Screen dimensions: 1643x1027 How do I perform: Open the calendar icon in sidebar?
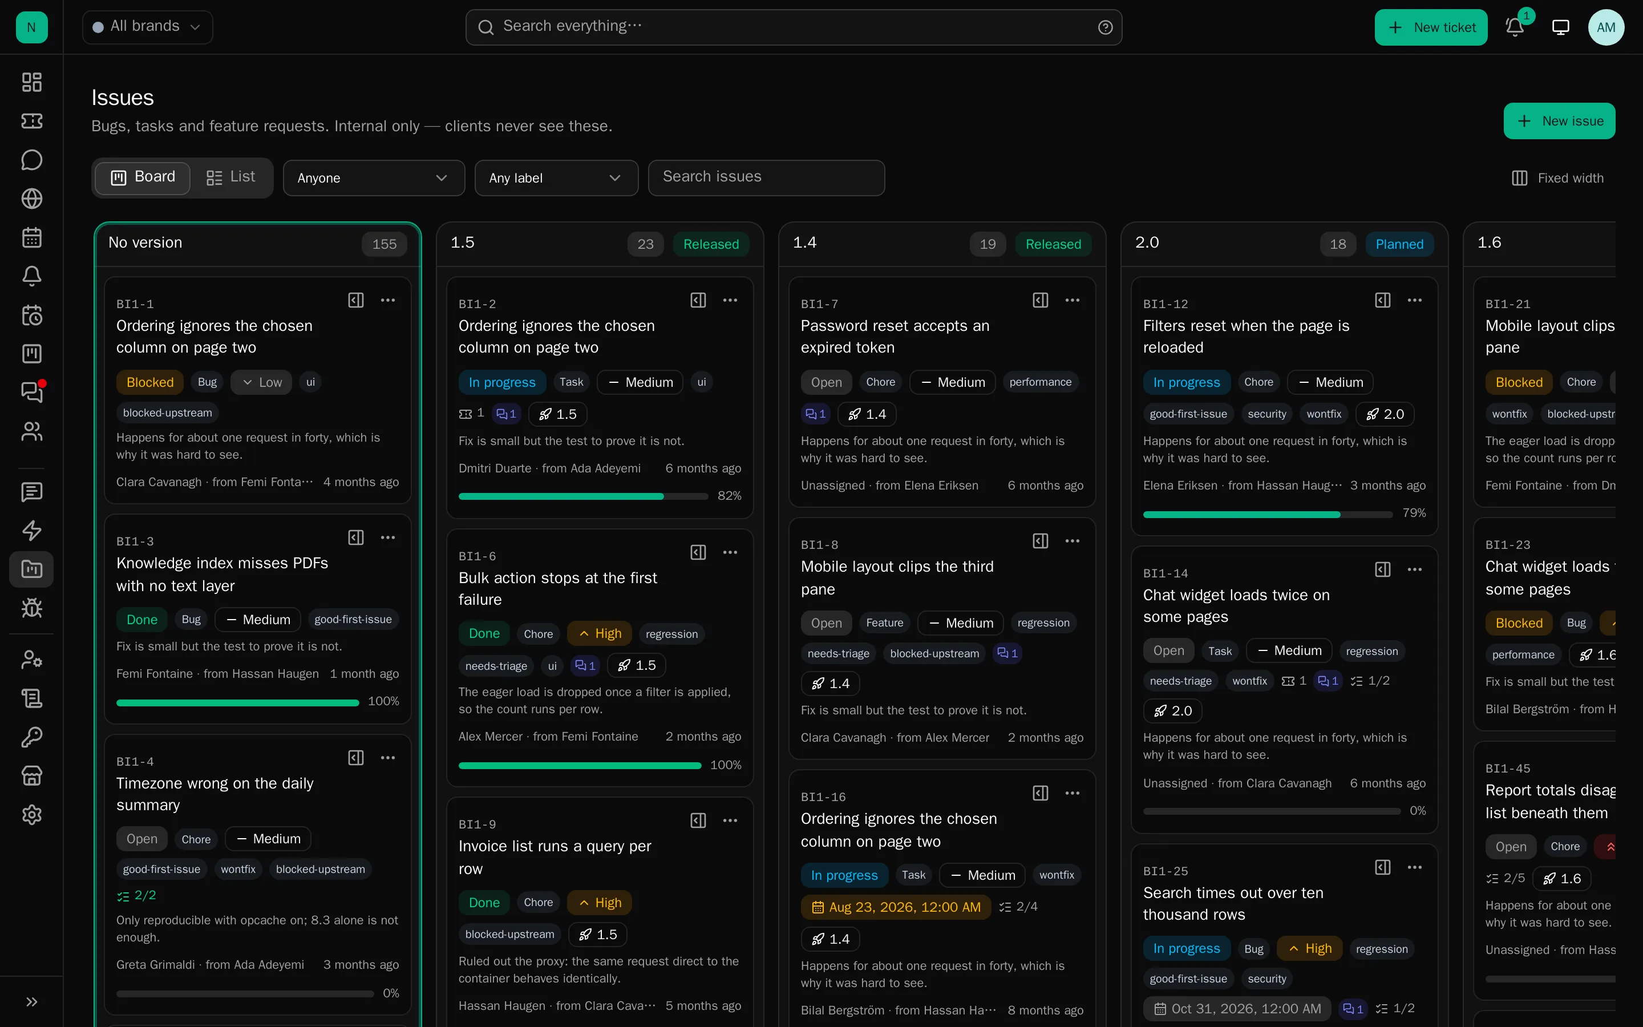(32, 238)
